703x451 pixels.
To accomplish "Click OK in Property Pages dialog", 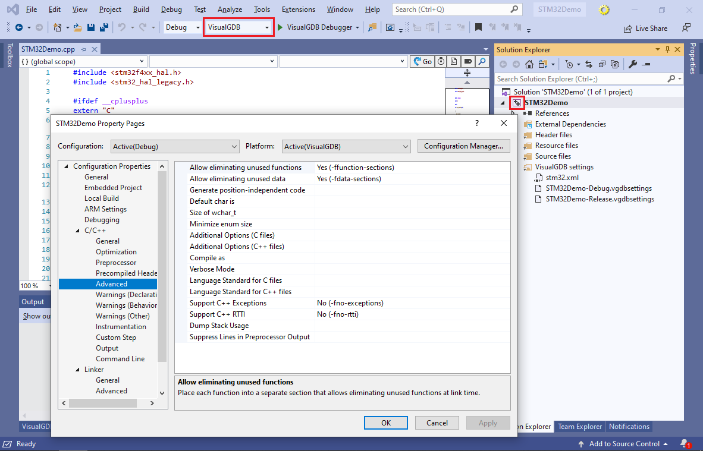I will pyautogui.click(x=386, y=423).
